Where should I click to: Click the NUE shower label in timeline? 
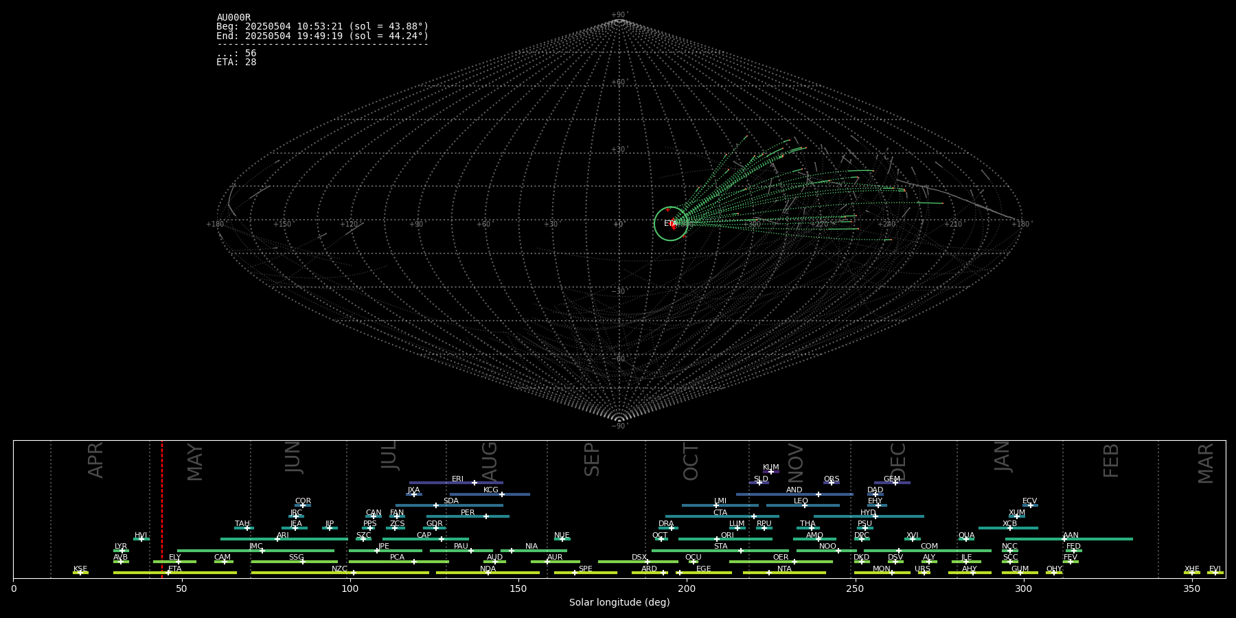point(562,536)
